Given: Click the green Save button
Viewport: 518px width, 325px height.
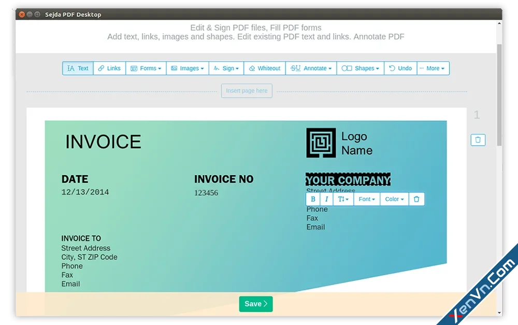Looking at the screenshot, I should tap(256, 304).
